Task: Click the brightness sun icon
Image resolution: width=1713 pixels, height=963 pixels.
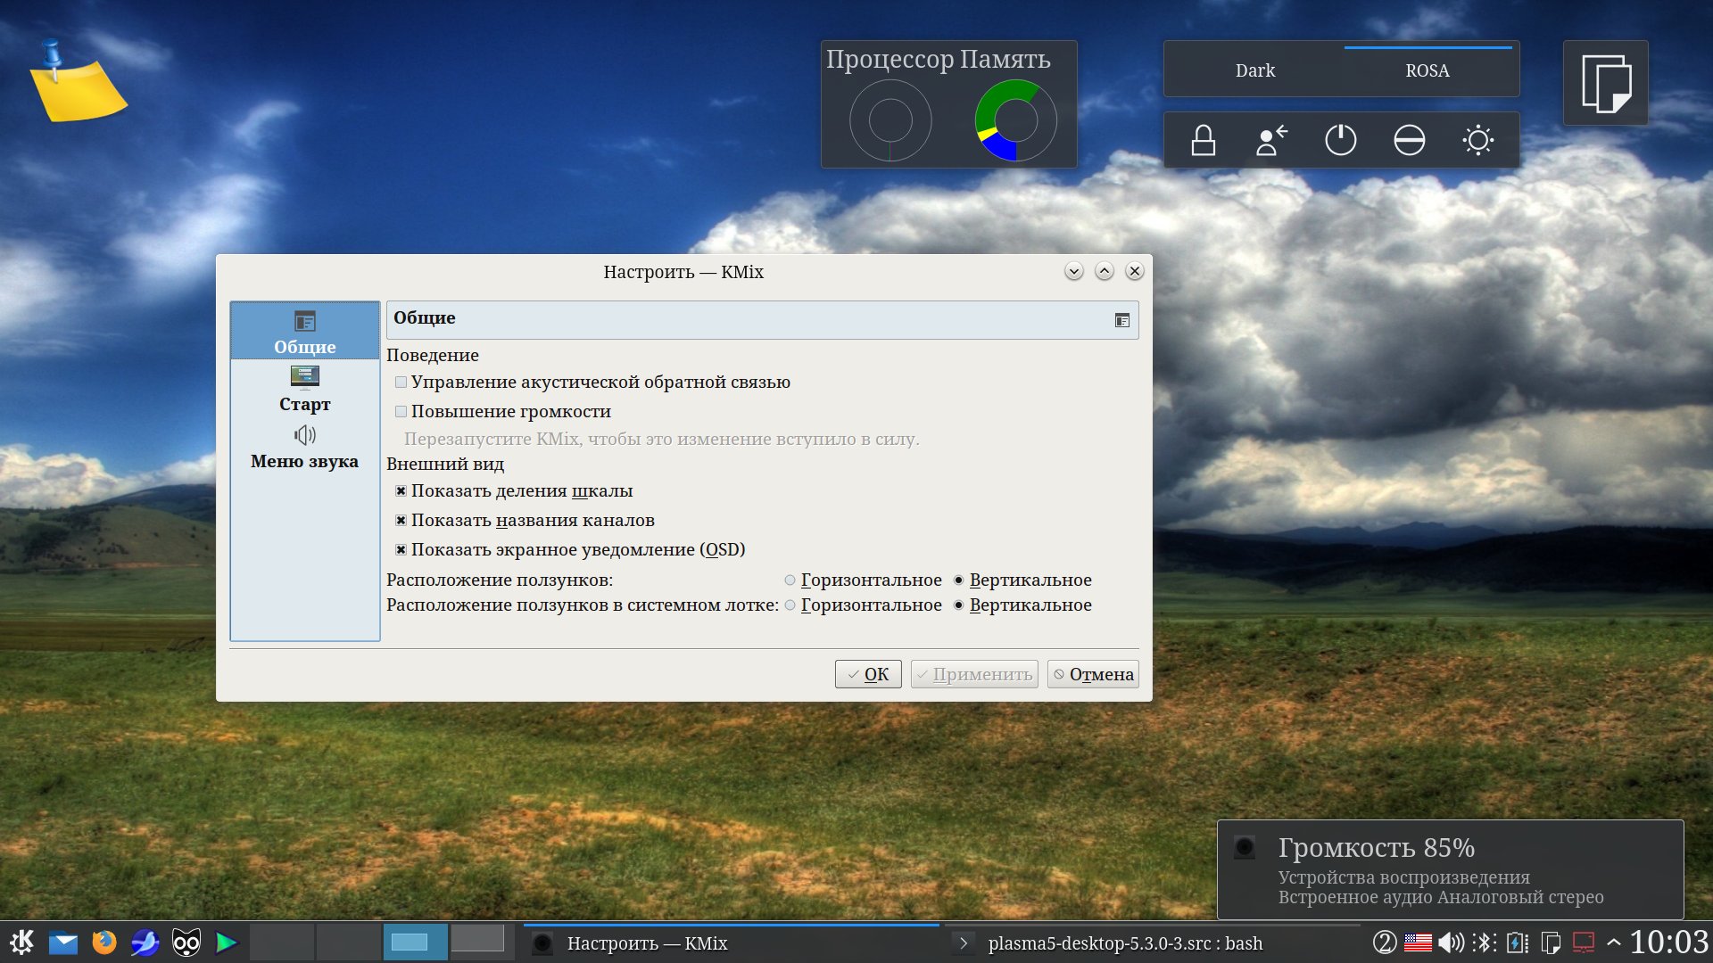Action: tap(1477, 141)
